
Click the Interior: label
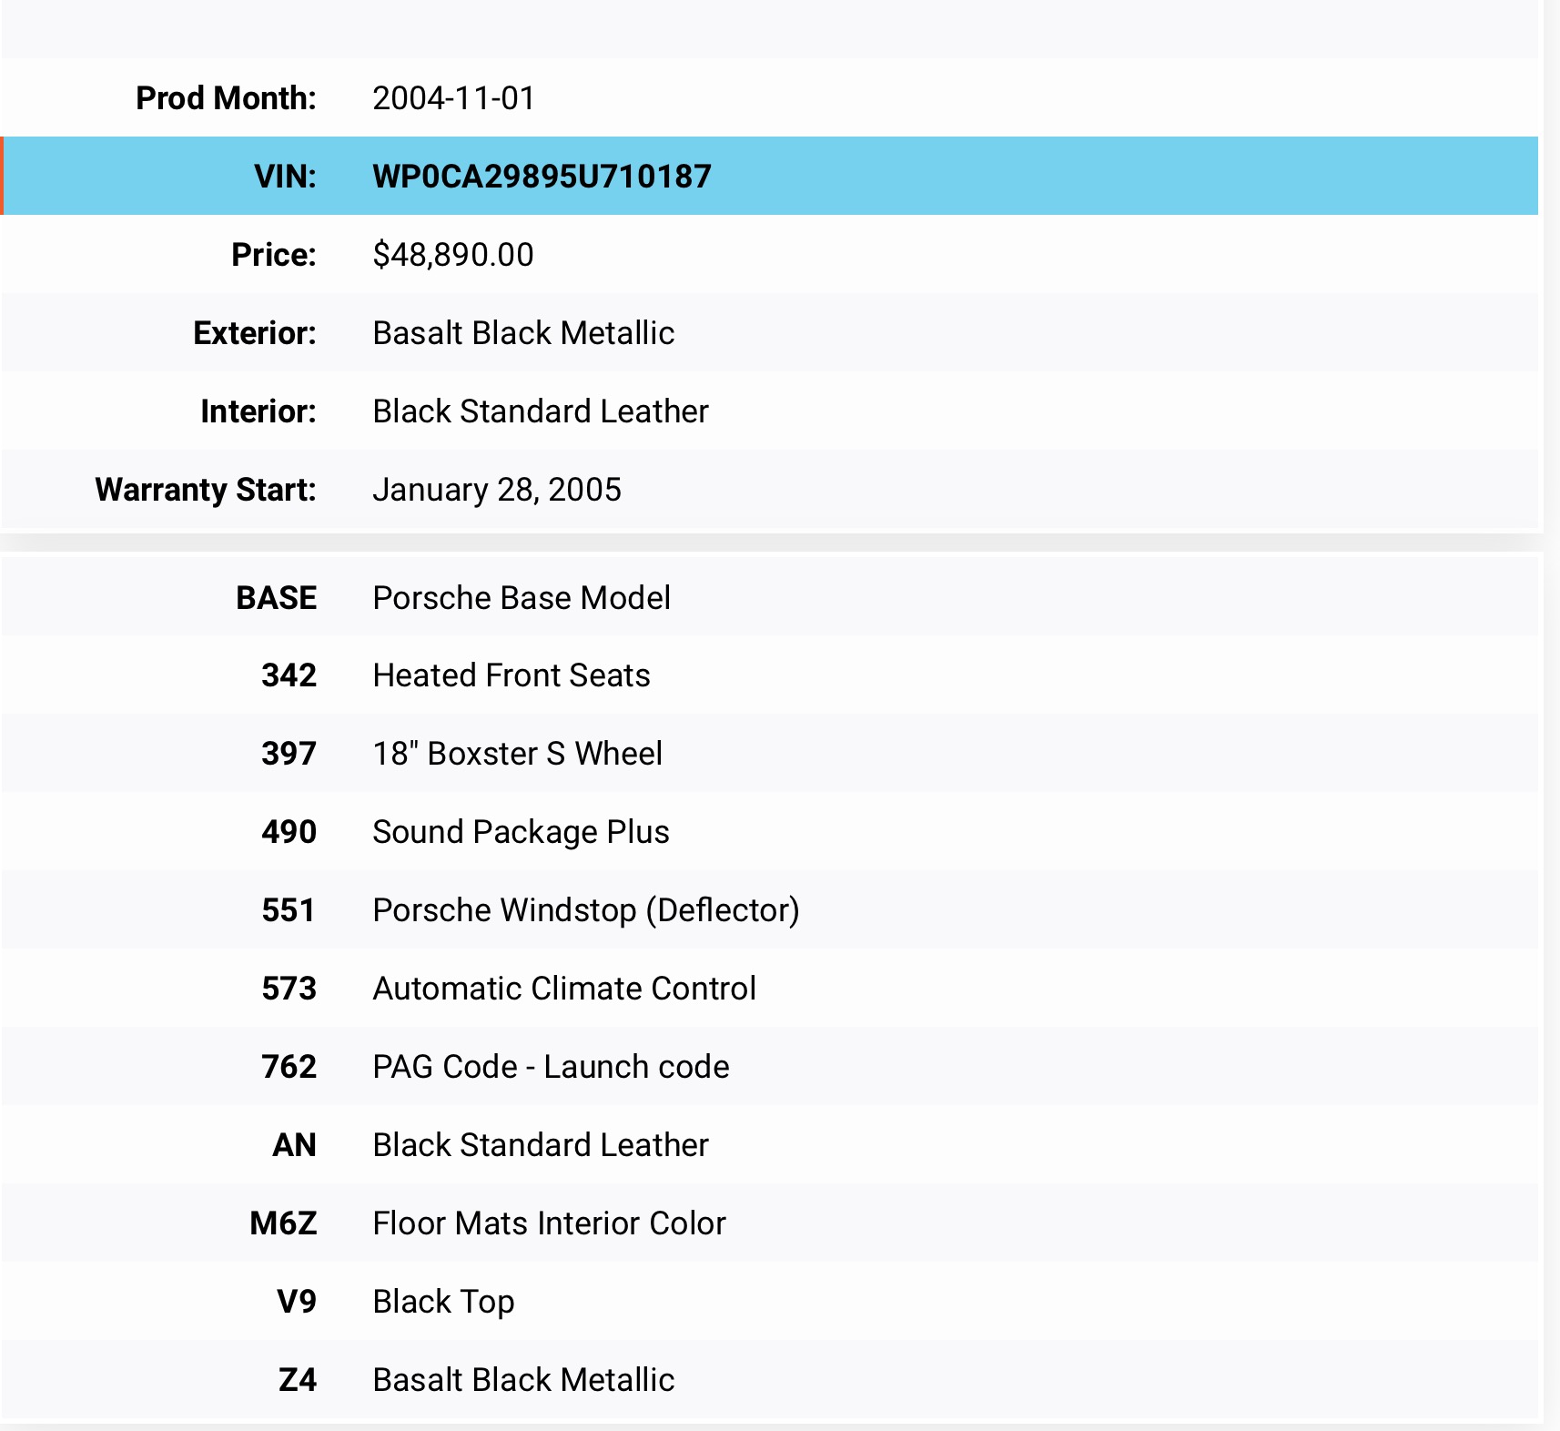pyautogui.click(x=258, y=411)
